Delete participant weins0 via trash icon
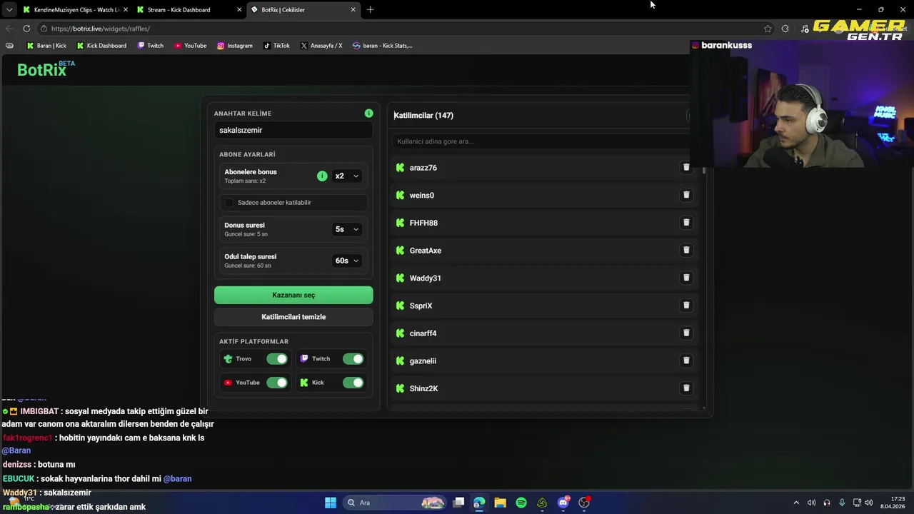Viewport: 914px width, 514px height. click(686, 195)
